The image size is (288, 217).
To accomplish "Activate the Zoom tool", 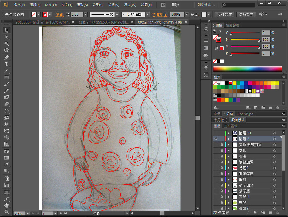I will pos(7,212).
